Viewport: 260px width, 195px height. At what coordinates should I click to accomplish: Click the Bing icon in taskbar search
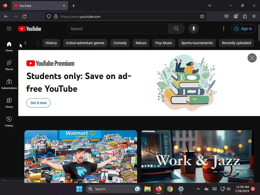pos(137,189)
